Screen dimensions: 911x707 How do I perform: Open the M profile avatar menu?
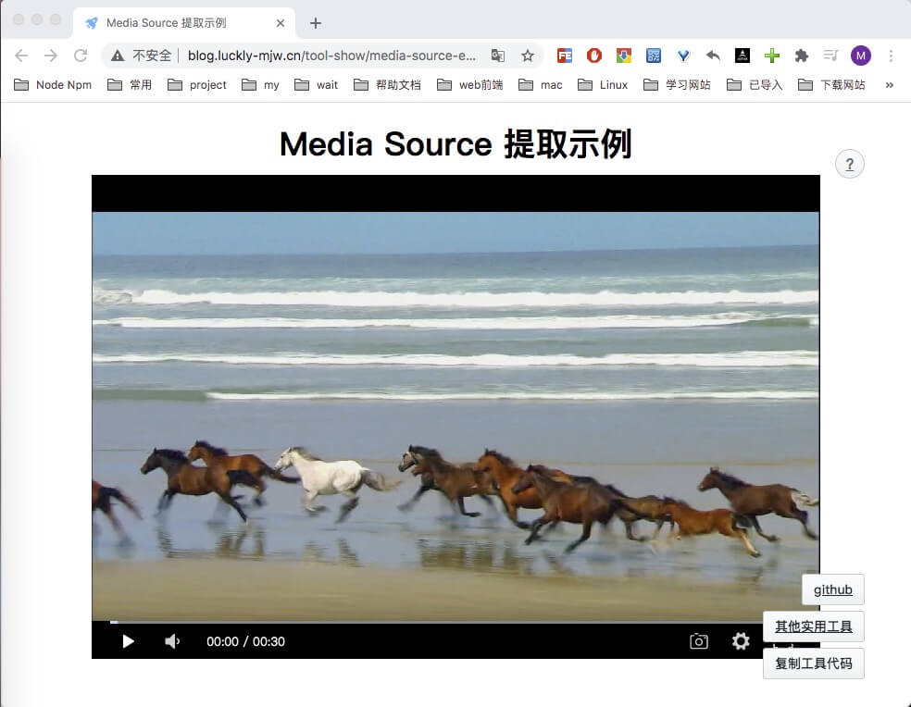click(x=861, y=56)
